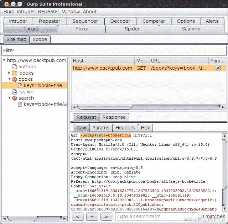
Task: Click the rss.xml file icon
Action: point(15,92)
